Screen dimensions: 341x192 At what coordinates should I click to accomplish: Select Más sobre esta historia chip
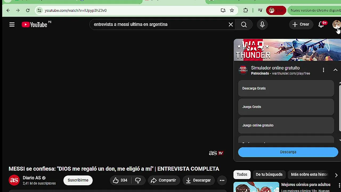310,174
